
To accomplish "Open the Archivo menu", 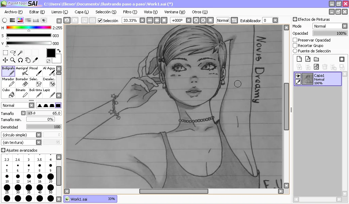I will point(14,12).
